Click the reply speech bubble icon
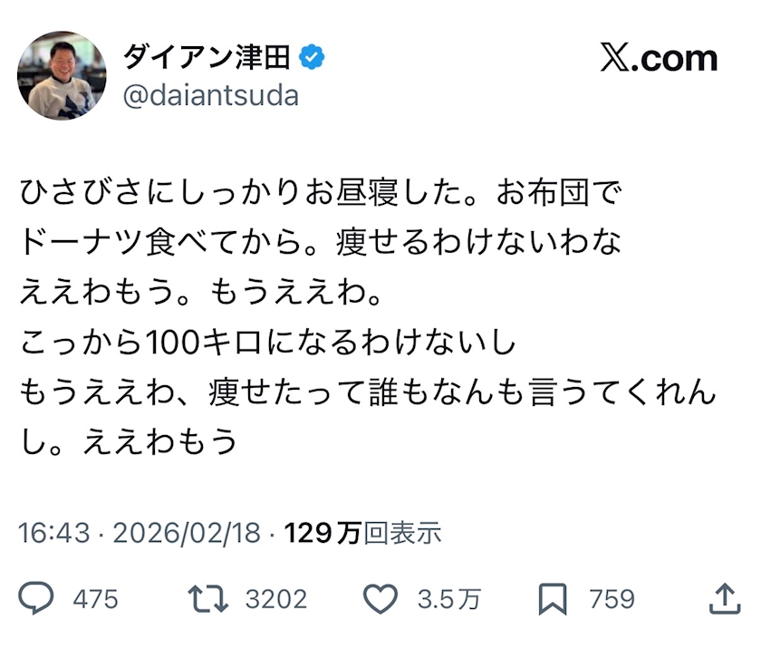761x658 pixels. (x=37, y=598)
